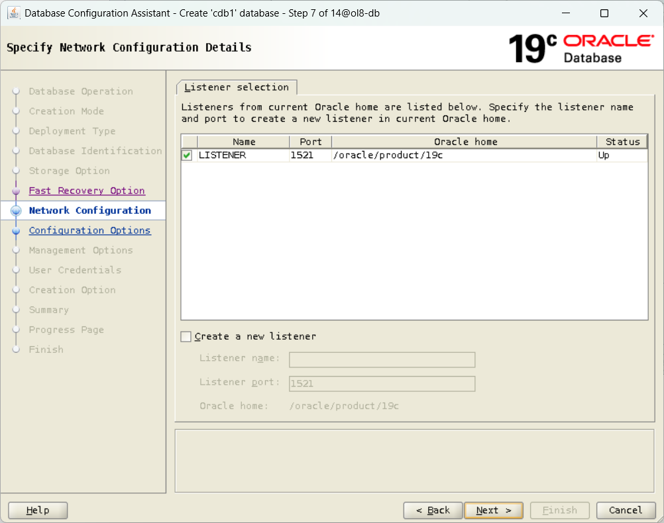This screenshot has width=664, height=523.
Task: Click the Help button
Action: click(38, 510)
